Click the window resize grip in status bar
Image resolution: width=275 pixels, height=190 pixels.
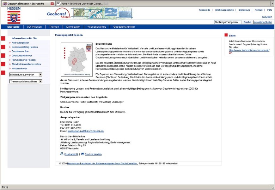pyautogui.click(x=273, y=187)
